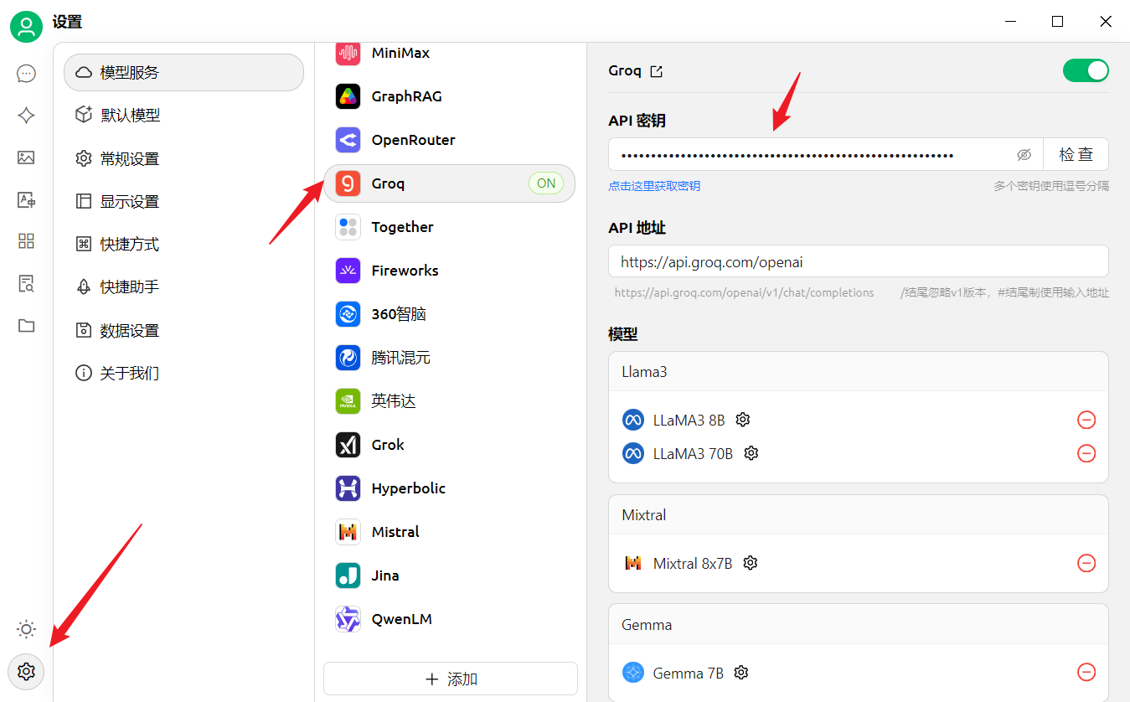The image size is (1130, 702).
Task: Open the image generation sidebar icon
Action: tap(26, 157)
